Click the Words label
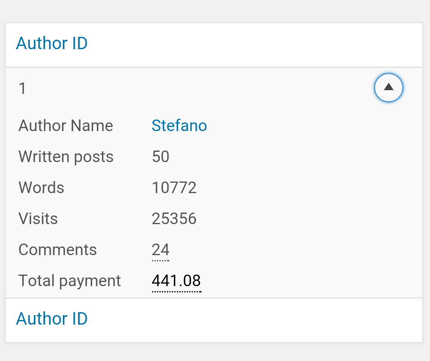 pos(41,188)
